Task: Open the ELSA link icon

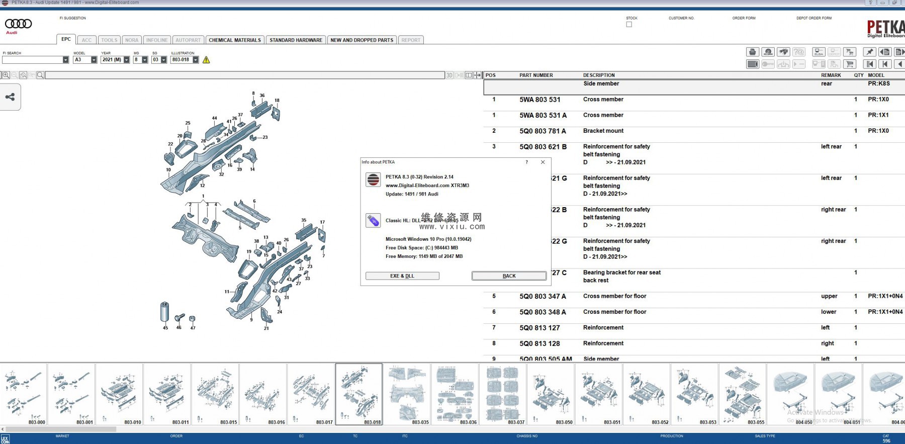Action: click(819, 52)
